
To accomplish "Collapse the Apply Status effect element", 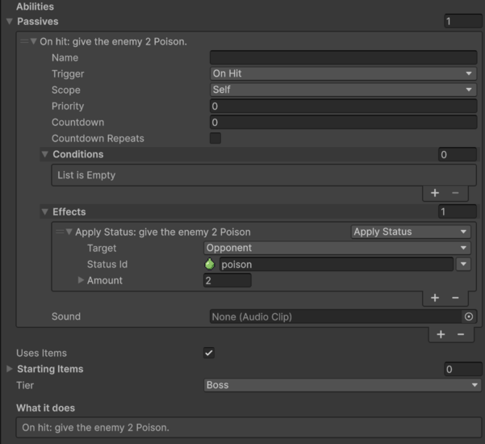I will pos(69,232).
